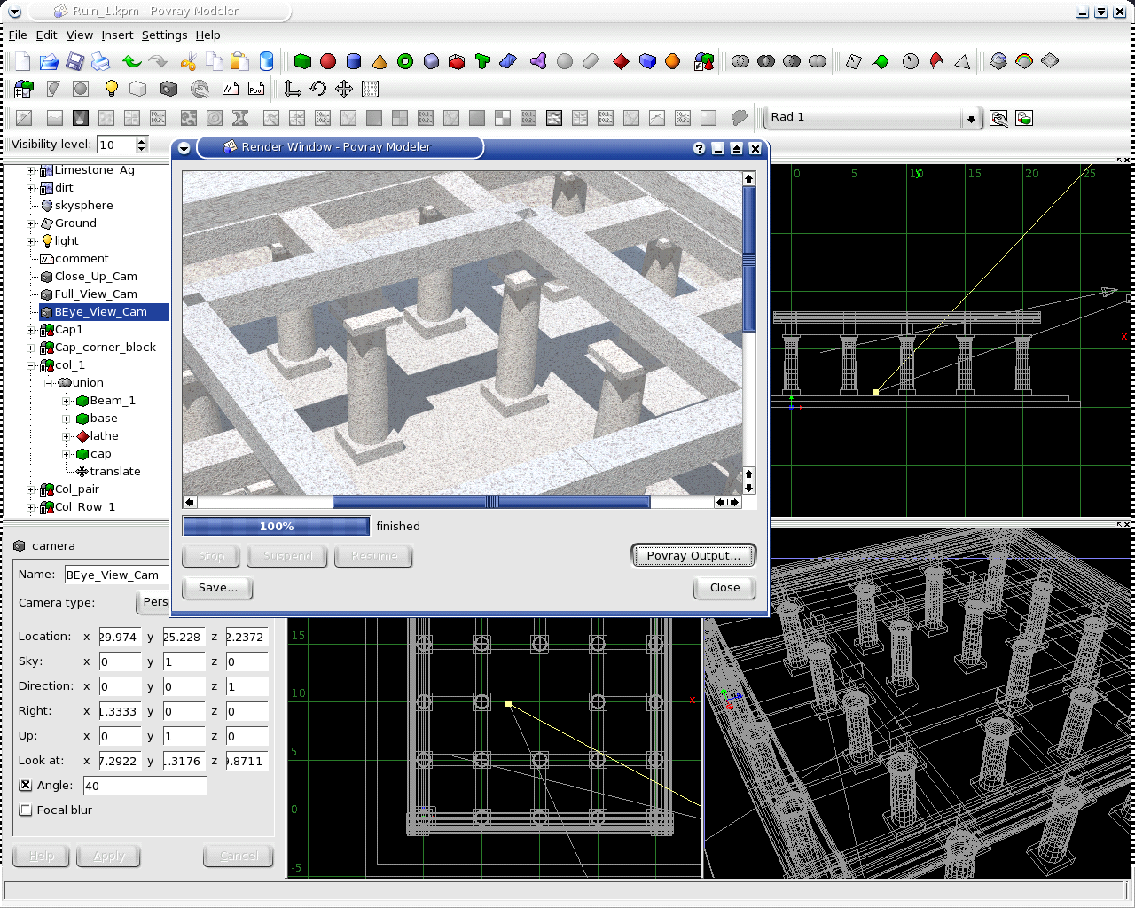Click the yellow light bulb icon
1135x908 pixels.
click(x=111, y=89)
